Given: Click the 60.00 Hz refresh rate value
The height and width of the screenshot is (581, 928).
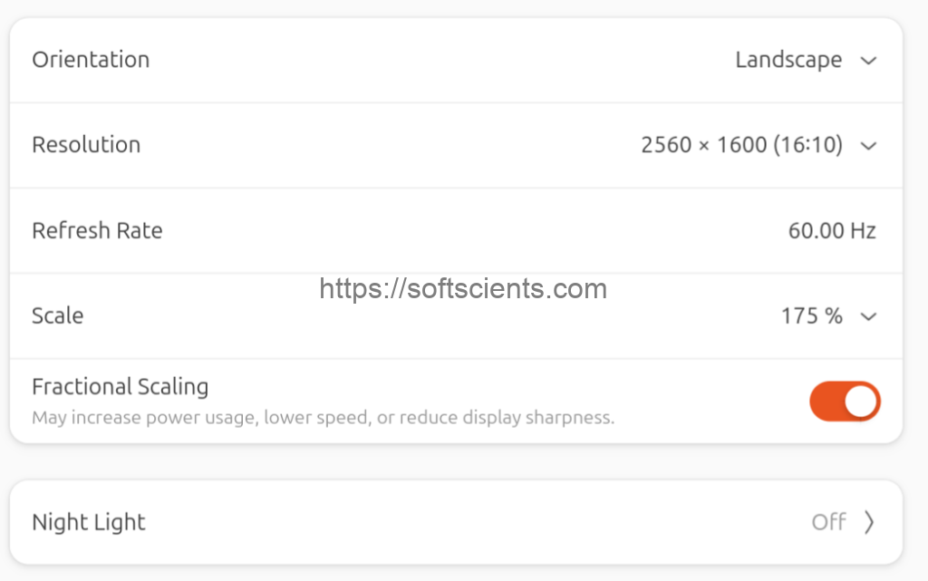Looking at the screenshot, I should click(831, 231).
